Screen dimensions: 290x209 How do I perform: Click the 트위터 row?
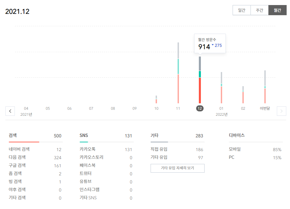click(106, 174)
